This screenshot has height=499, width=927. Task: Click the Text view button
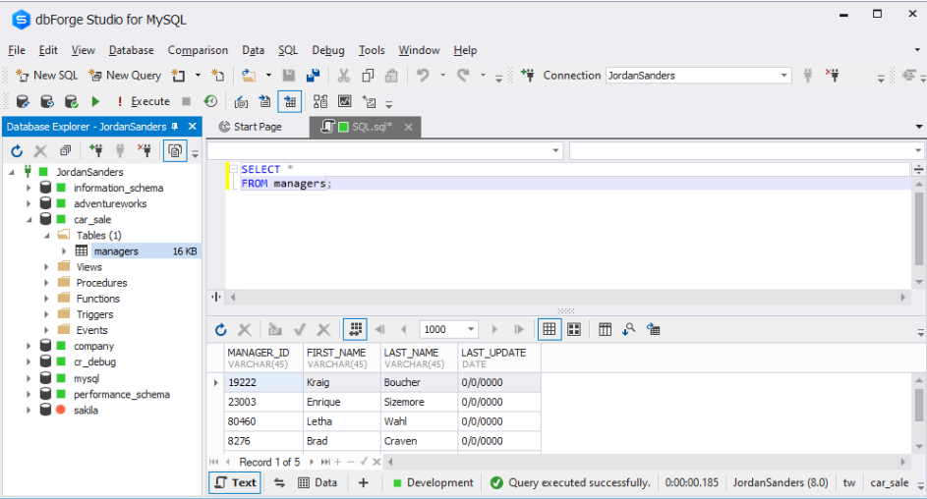click(235, 483)
